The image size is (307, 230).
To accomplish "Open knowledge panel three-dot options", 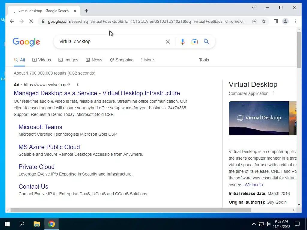I will coord(273,93).
